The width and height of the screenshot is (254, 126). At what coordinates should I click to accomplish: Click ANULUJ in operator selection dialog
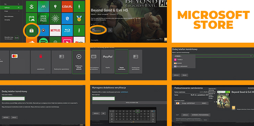coord(176,75)
